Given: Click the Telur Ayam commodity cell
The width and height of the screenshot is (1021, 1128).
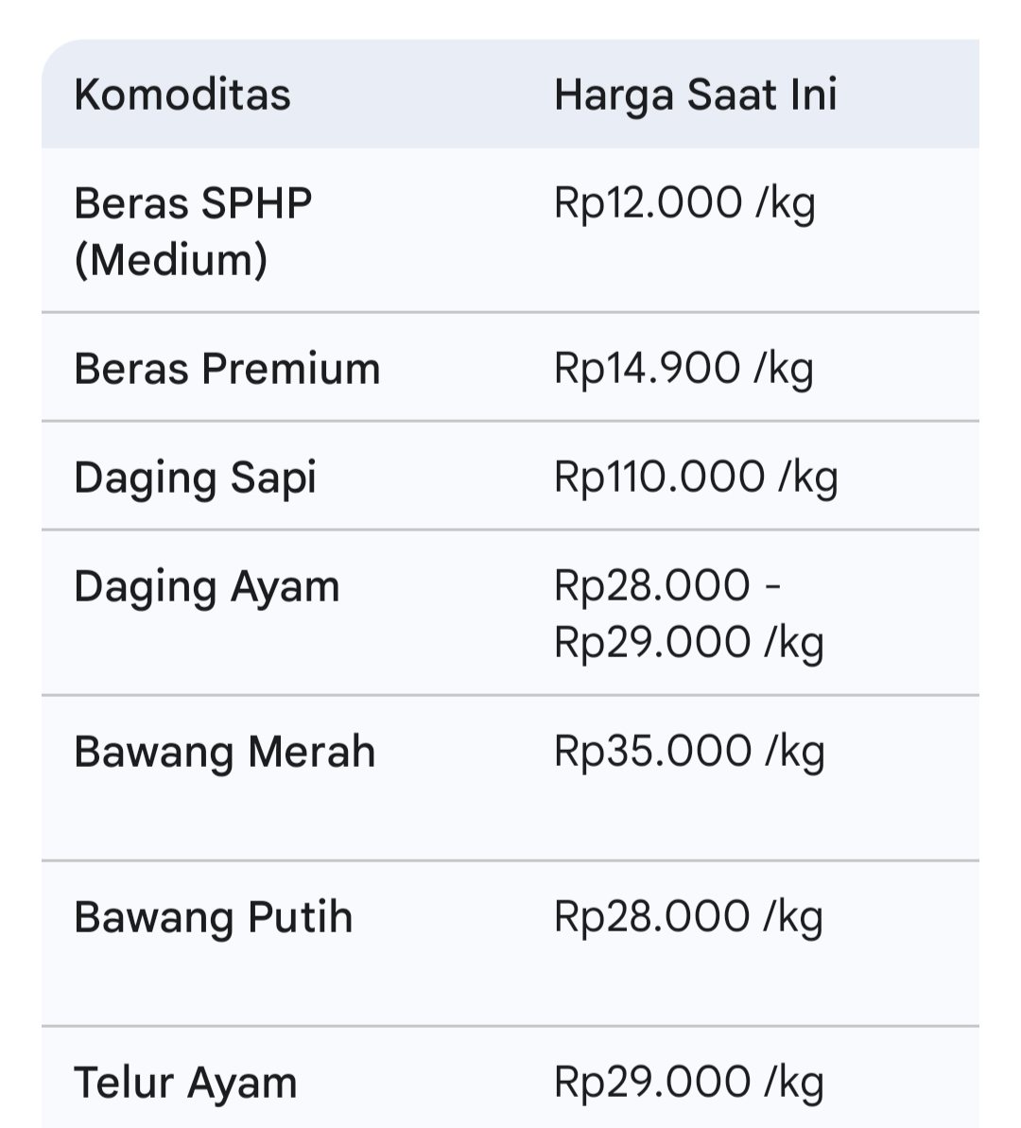Looking at the screenshot, I should (x=185, y=1083).
